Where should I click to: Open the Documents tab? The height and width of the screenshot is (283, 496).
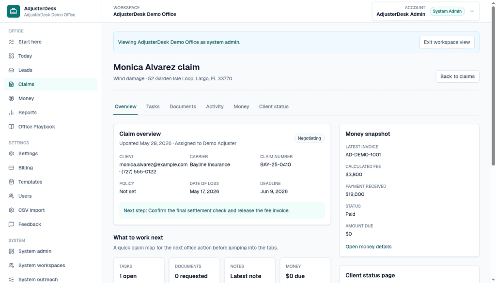[x=183, y=107]
